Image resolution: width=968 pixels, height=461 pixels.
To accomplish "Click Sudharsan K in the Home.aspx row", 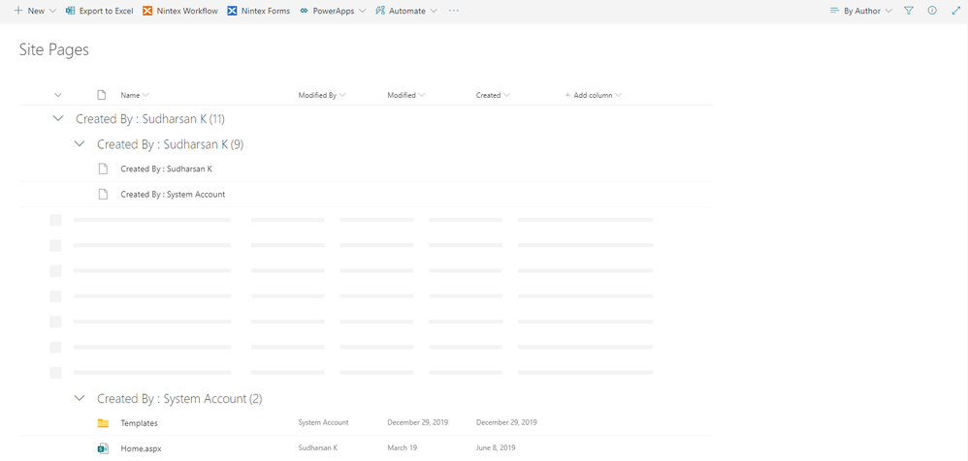I will coord(318,448).
